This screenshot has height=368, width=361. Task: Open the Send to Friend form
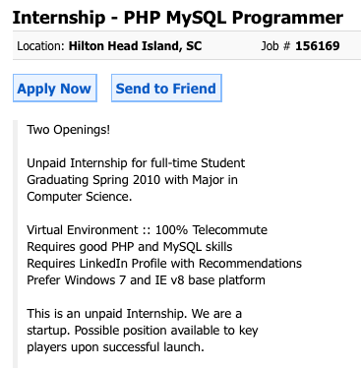click(x=166, y=89)
